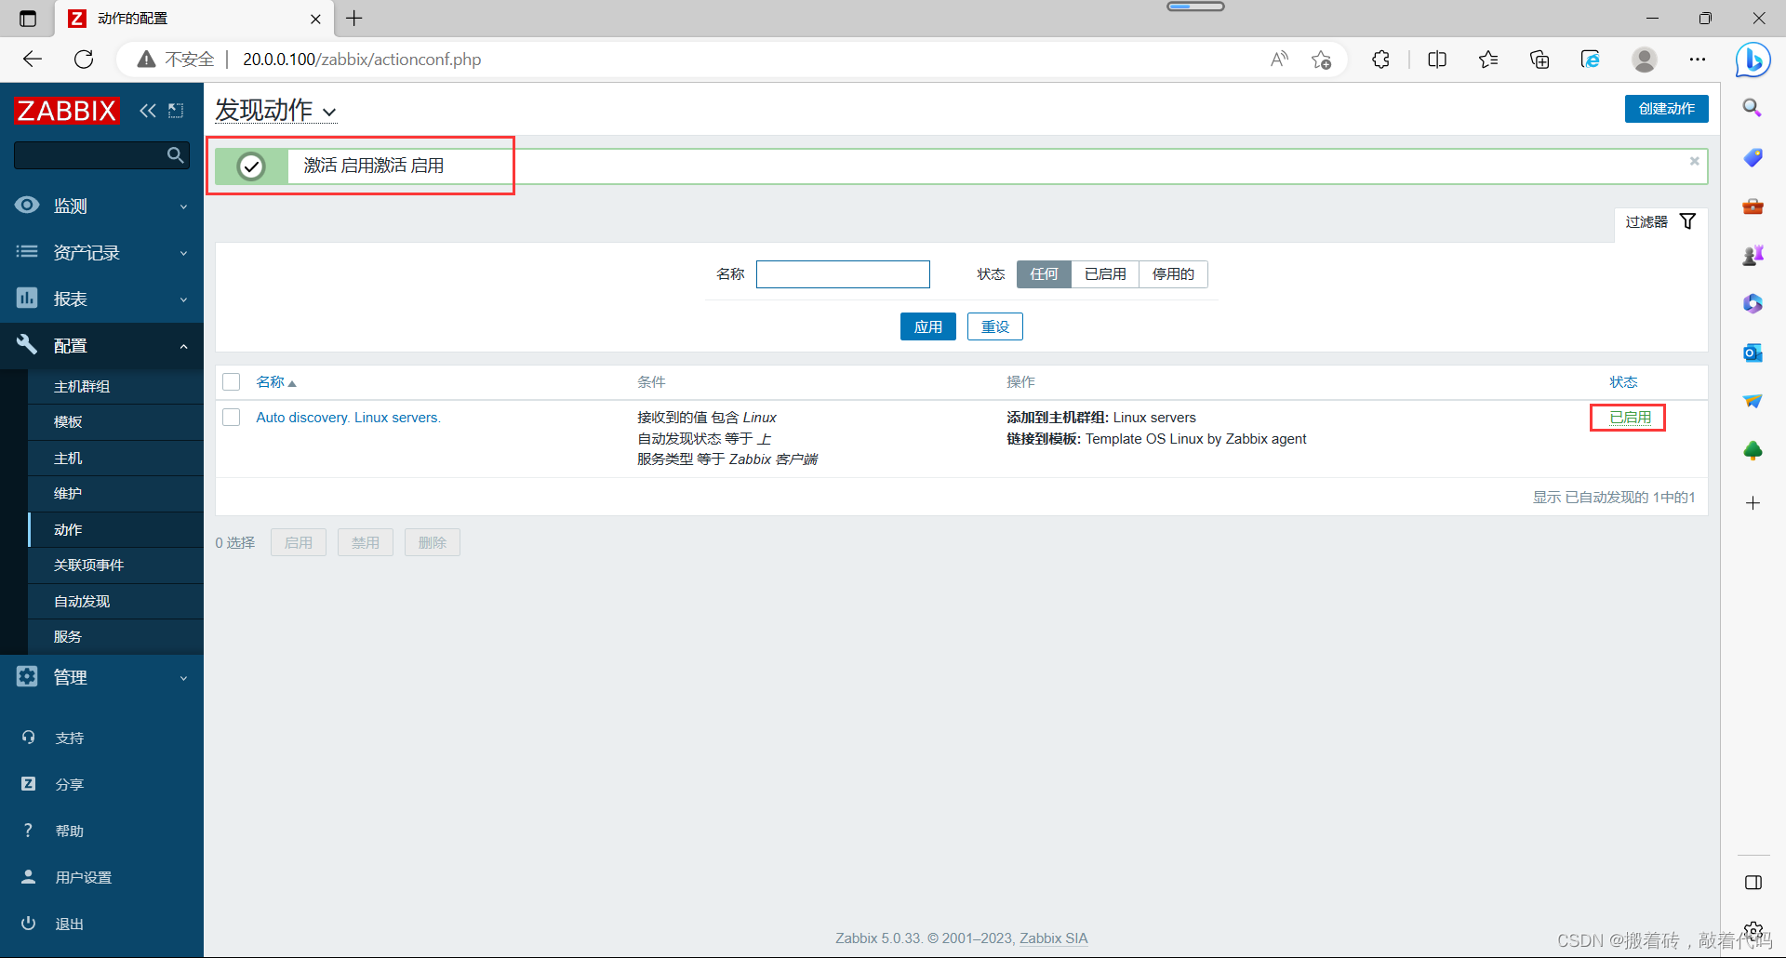This screenshot has width=1786, height=958.
Task: Focus the sidebar search input
Action: coord(90,155)
